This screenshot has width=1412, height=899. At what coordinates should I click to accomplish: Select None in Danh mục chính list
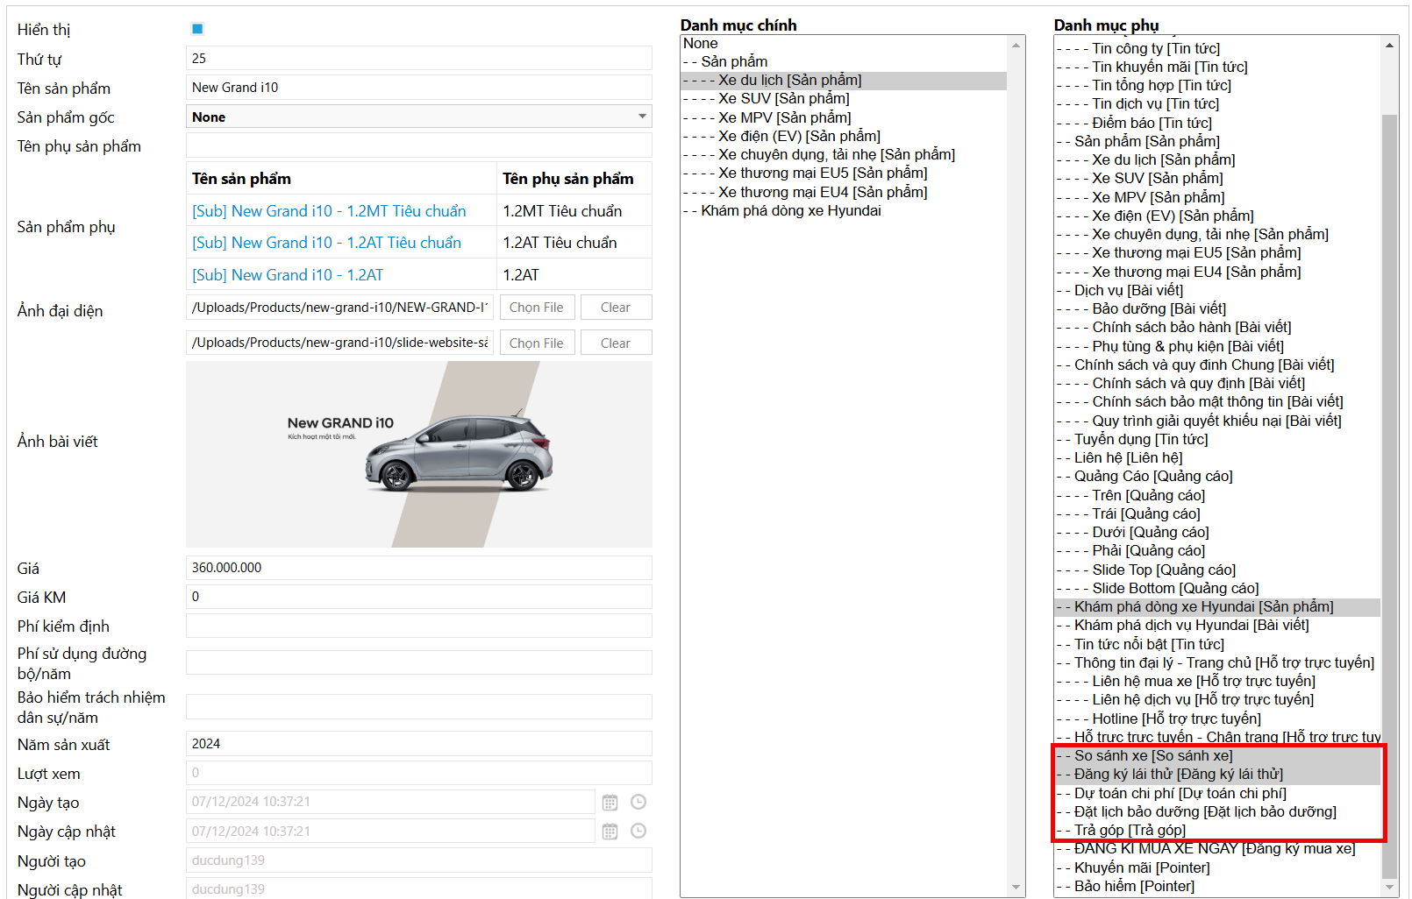pos(701,44)
